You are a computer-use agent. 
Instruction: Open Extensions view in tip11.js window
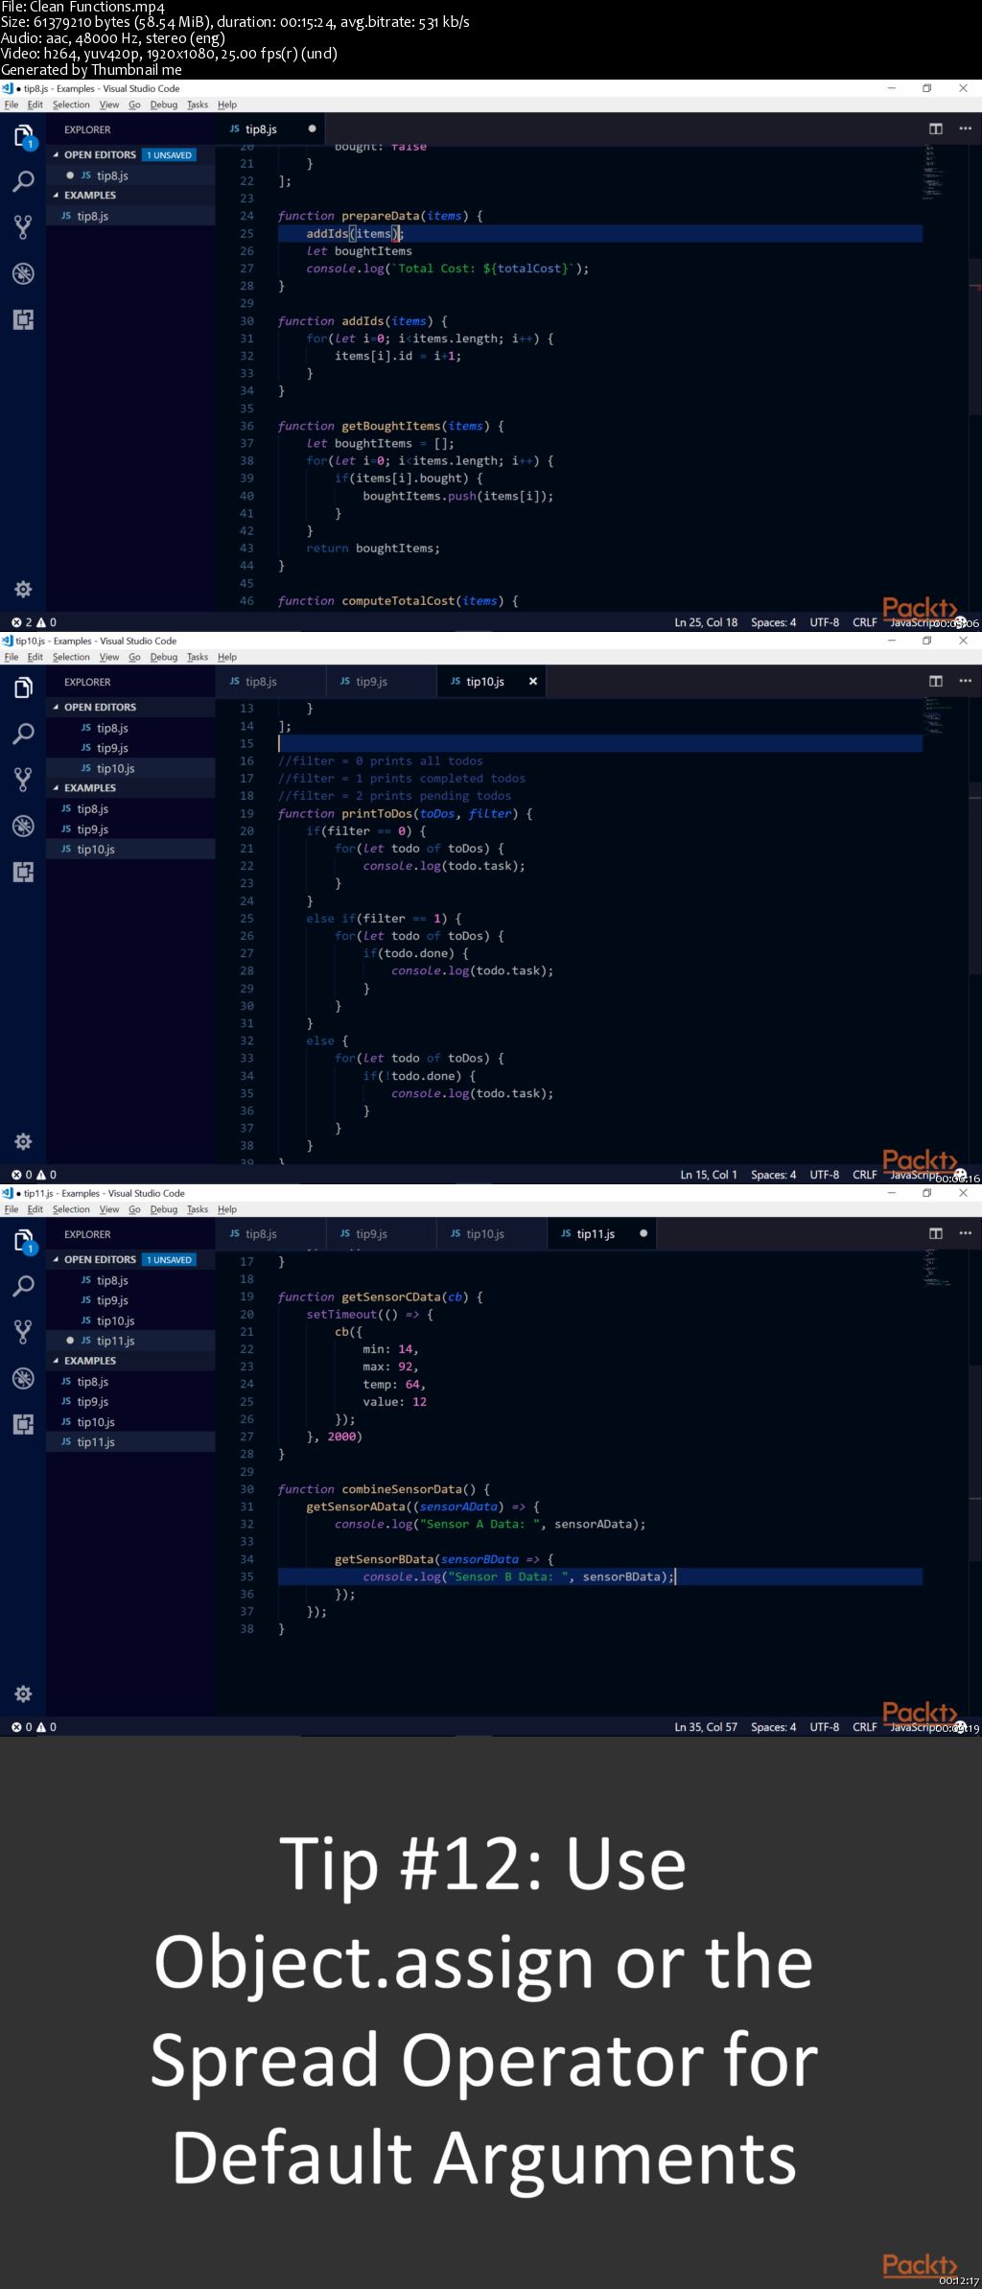tap(23, 1424)
